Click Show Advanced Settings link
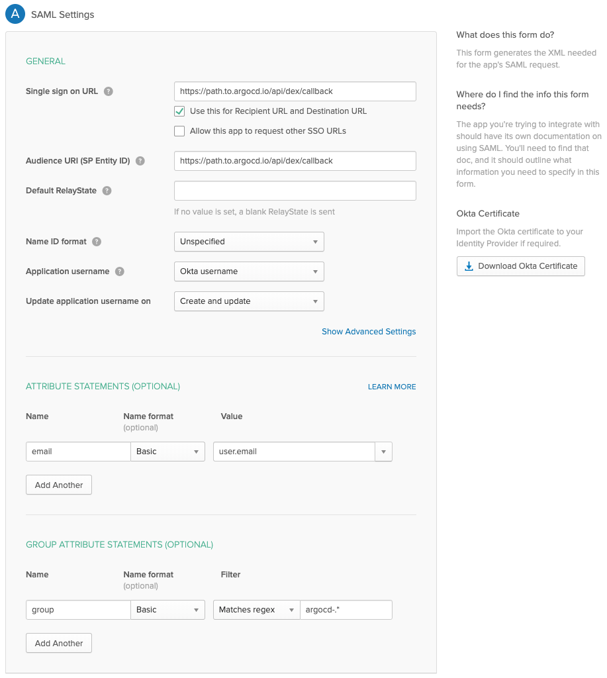This screenshot has height=678, width=607. (x=369, y=332)
